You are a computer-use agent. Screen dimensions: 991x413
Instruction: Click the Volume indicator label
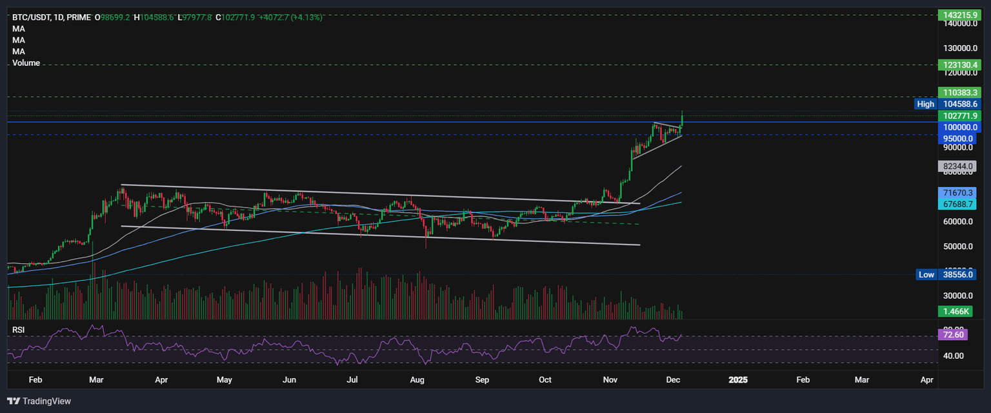coord(26,63)
